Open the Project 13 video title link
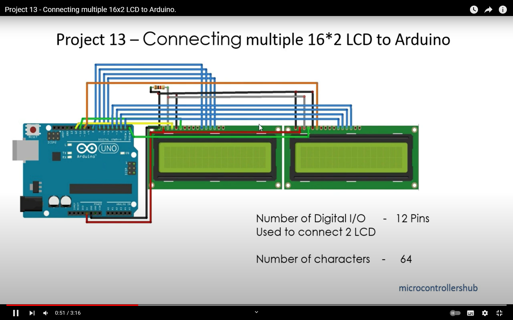The height and width of the screenshot is (320, 513). point(90,10)
